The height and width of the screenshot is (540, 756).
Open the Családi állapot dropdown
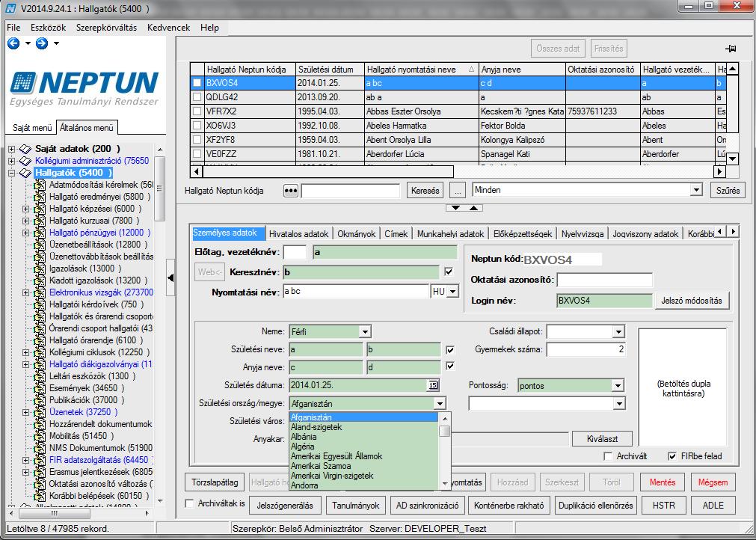pos(618,332)
